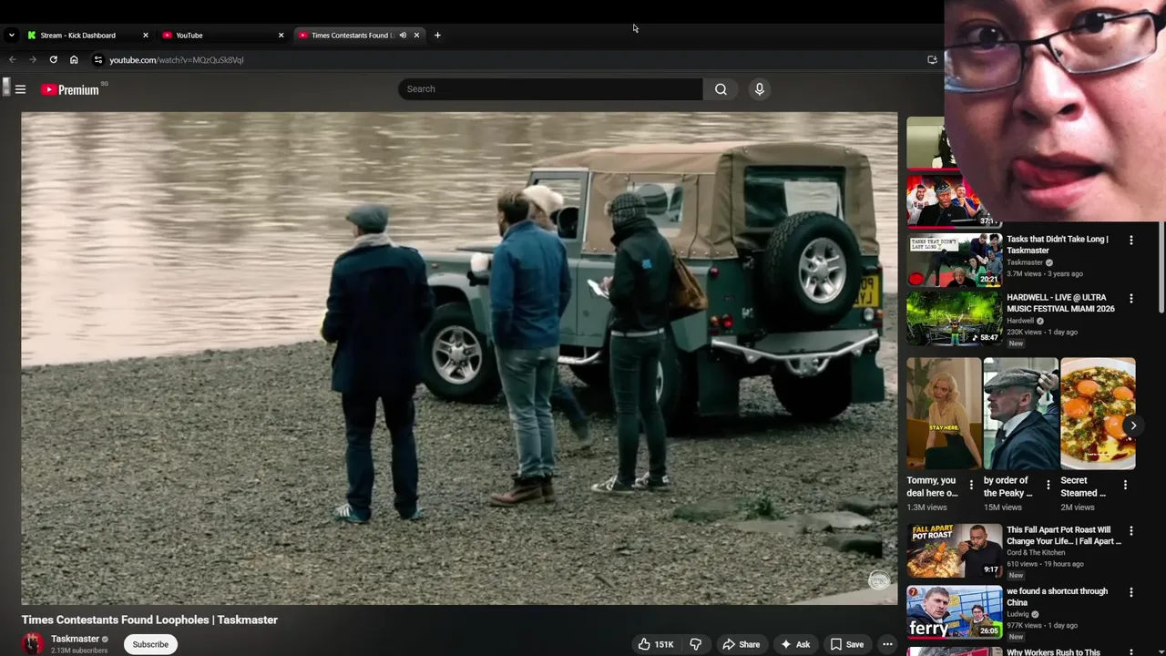Open 'Why Workers Rush to This' video title
Viewport: 1166px width, 656px height.
tap(1053, 652)
